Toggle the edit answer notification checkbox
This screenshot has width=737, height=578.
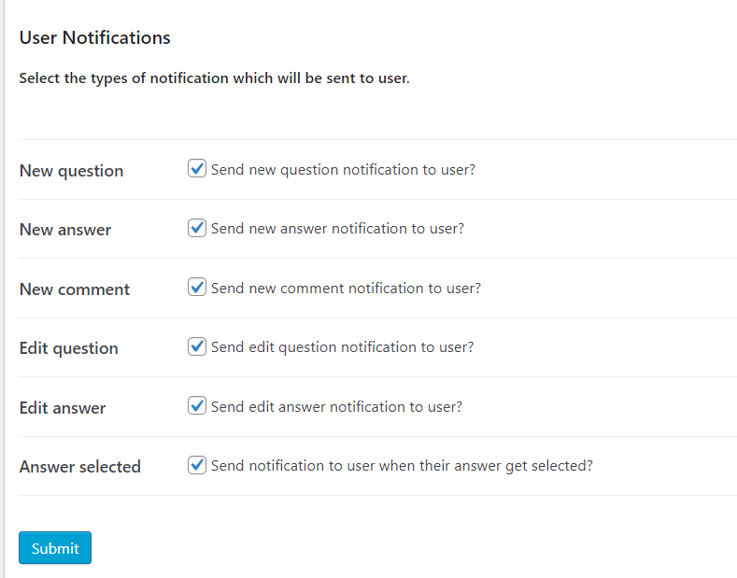[197, 406]
